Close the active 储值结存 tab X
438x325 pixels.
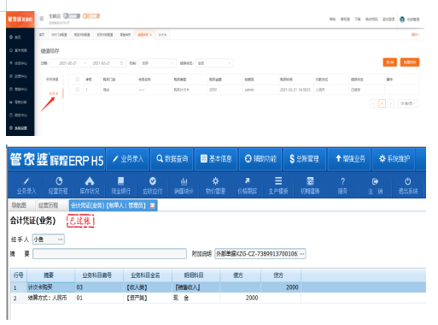150,35
